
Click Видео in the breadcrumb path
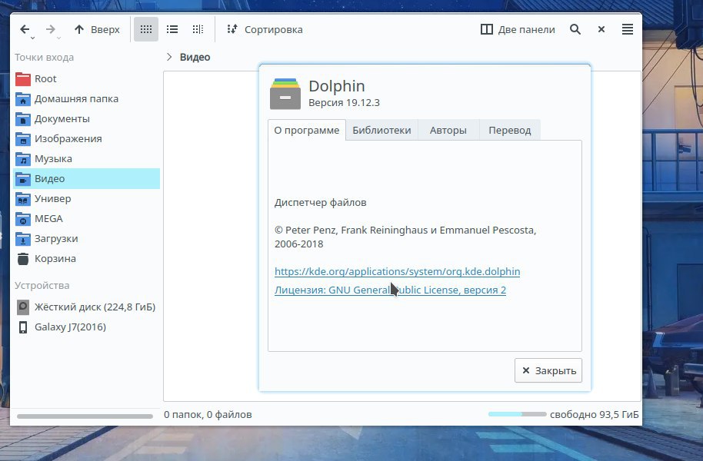[x=195, y=57]
